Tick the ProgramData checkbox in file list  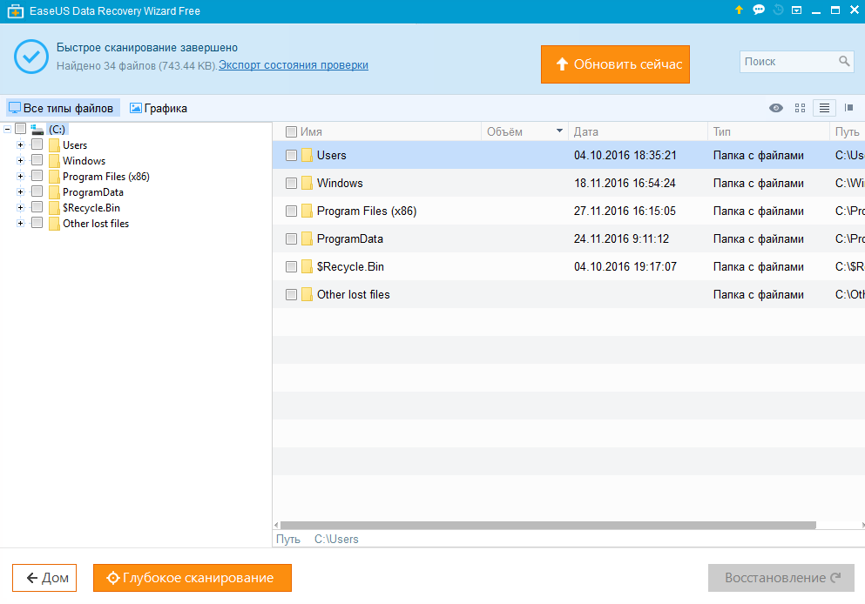click(291, 238)
